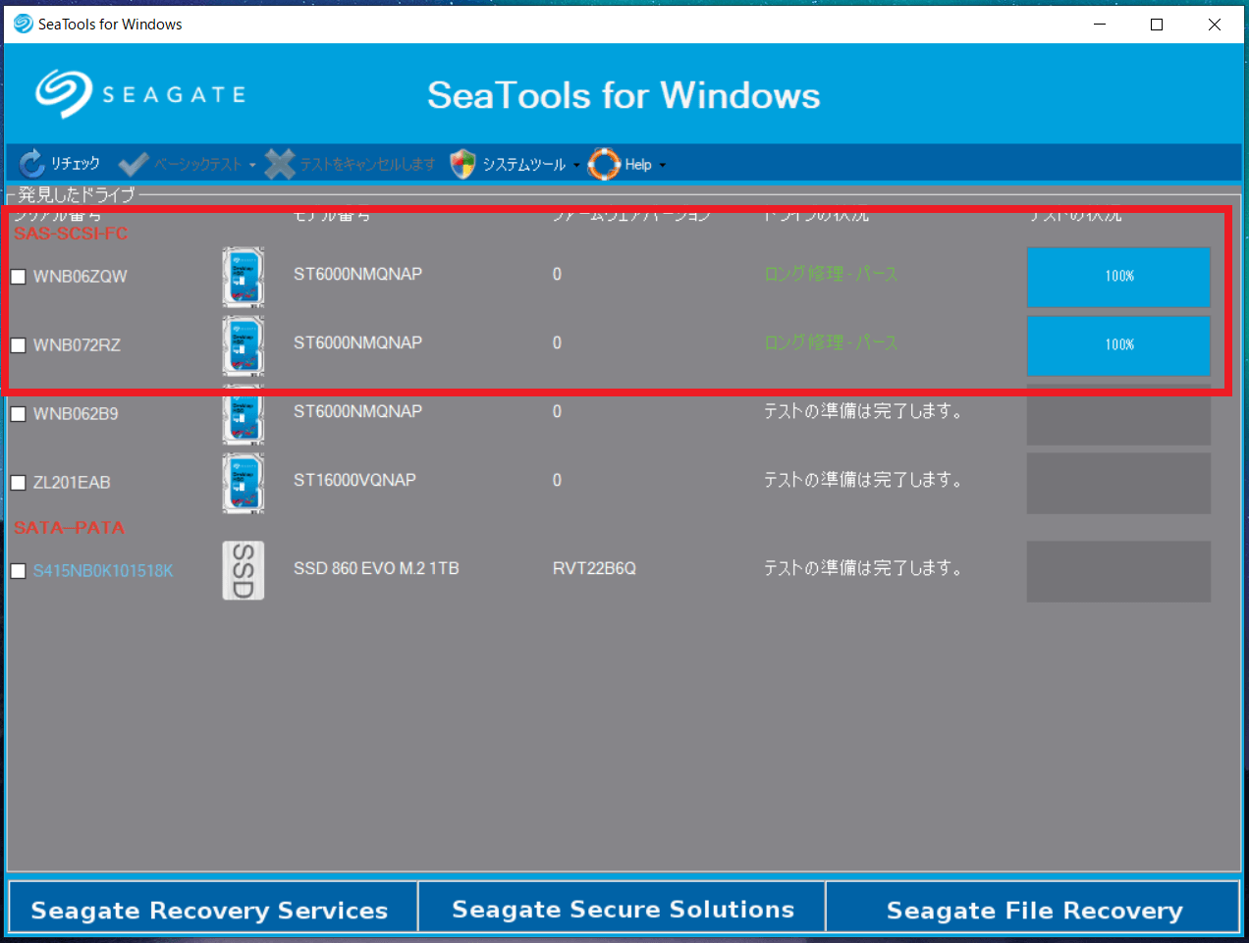
Task: Click the システムツール shield icon
Action: [x=462, y=164]
